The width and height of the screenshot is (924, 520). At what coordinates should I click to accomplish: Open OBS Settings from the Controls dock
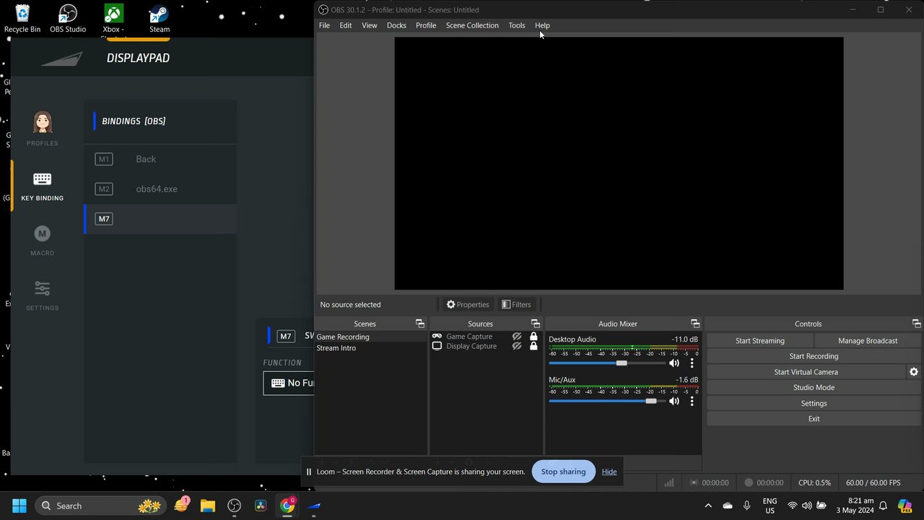[x=814, y=403]
